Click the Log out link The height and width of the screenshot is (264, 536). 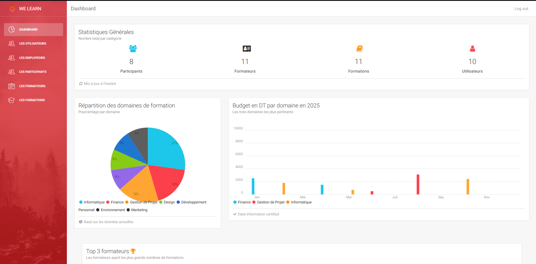coord(521,9)
